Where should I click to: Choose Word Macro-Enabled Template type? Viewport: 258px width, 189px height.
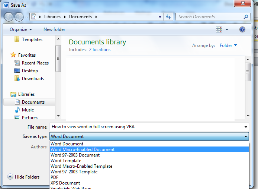pos(149,166)
